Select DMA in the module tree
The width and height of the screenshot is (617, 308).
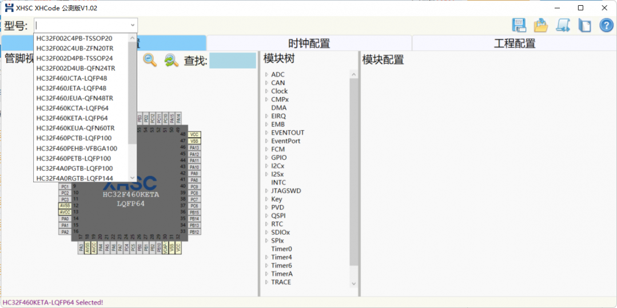278,108
